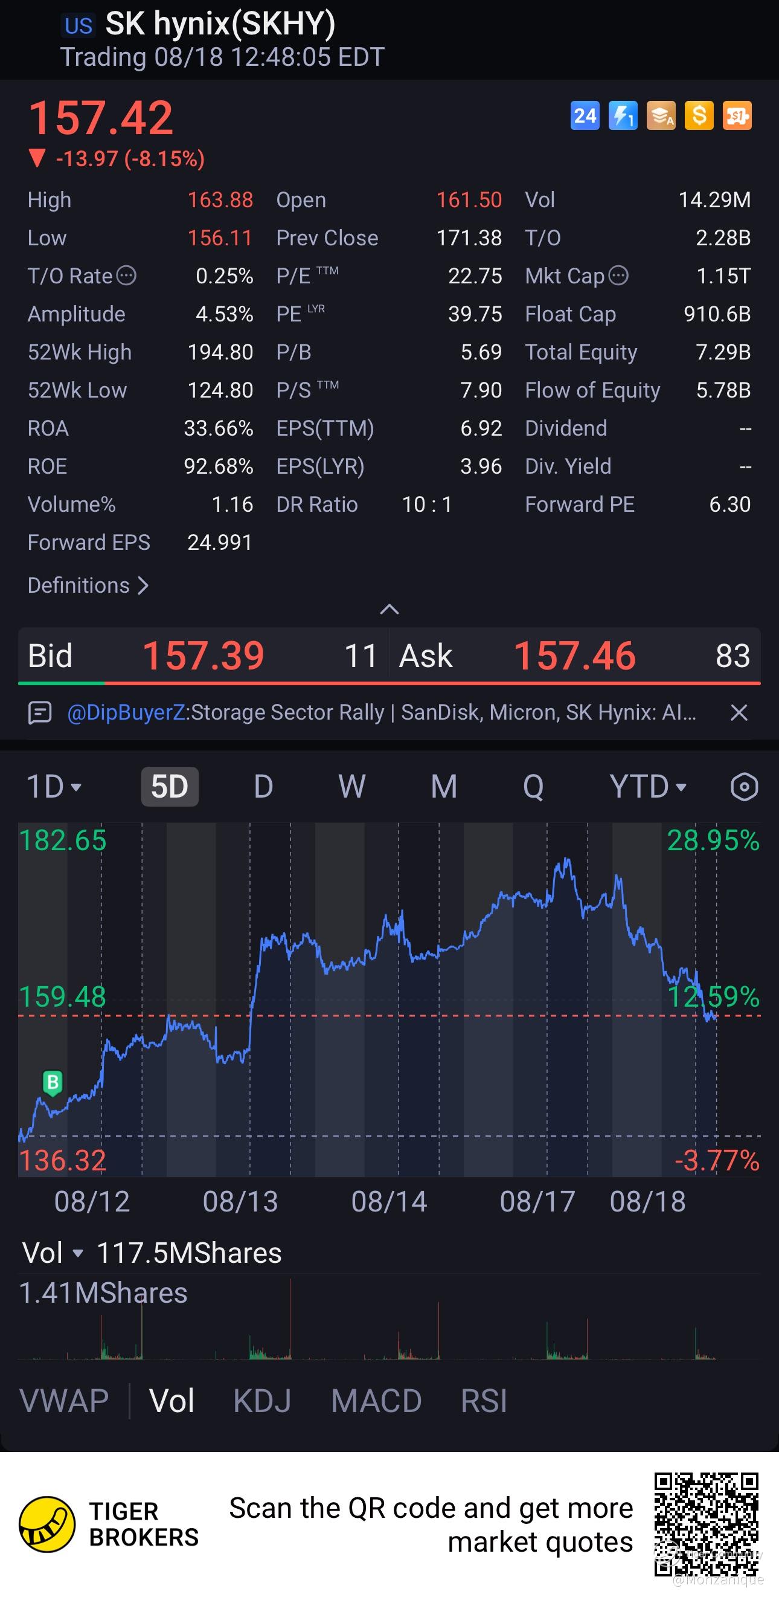Switch to the W weekly chart tab
779x1597 pixels.
click(x=352, y=787)
